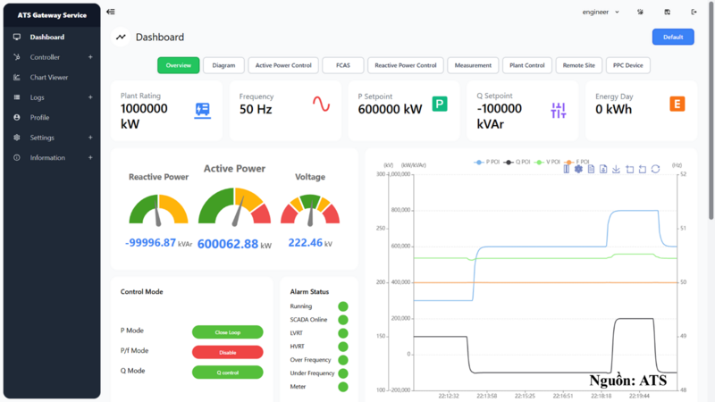Collapse the sidebar with the menu-fold icon
This screenshot has height=402, width=715.
111,12
